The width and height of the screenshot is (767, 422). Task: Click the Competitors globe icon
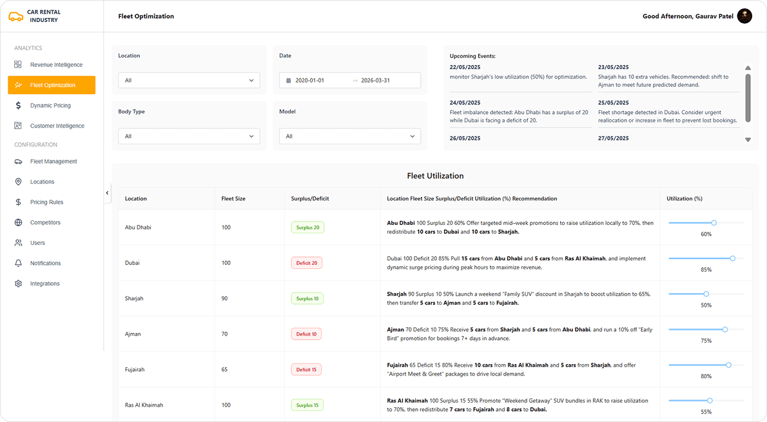(x=18, y=222)
